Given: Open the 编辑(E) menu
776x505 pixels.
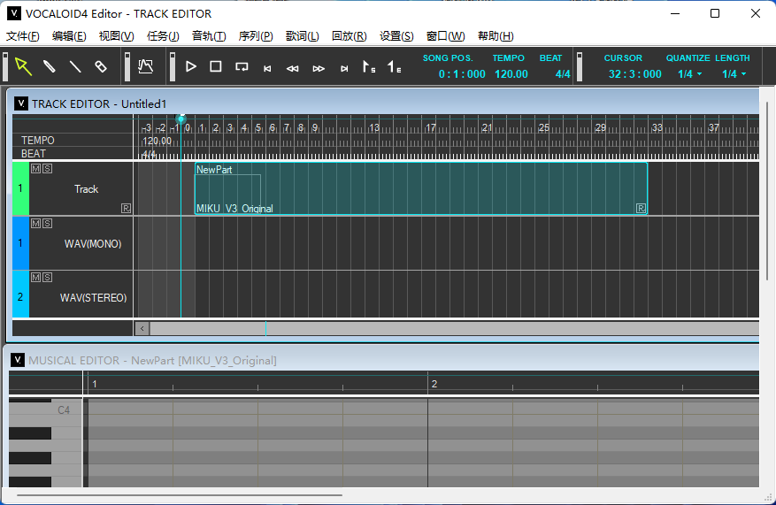Looking at the screenshot, I should pos(69,36).
